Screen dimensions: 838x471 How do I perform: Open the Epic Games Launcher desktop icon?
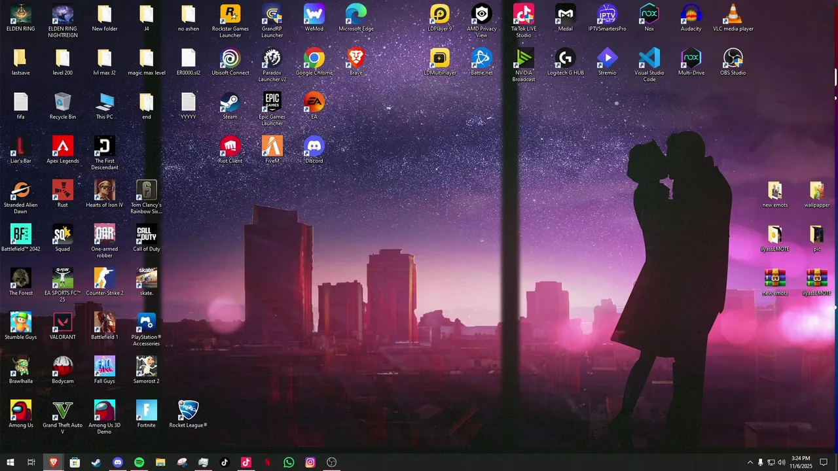tap(272, 109)
